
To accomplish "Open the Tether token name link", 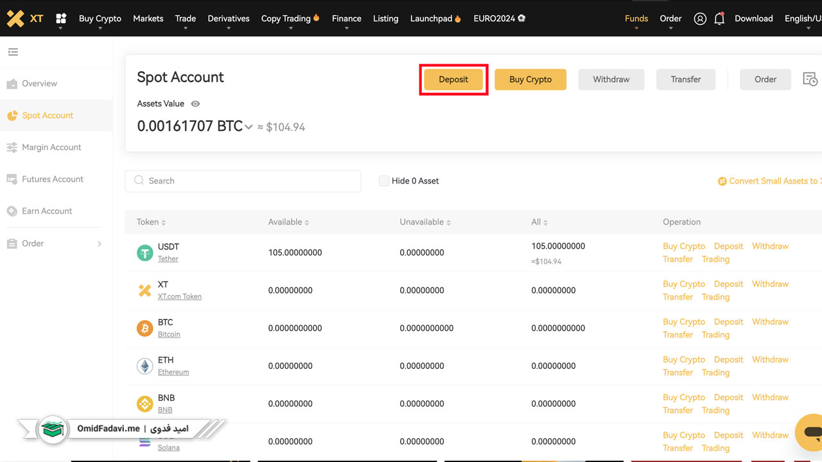I will 168,259.
